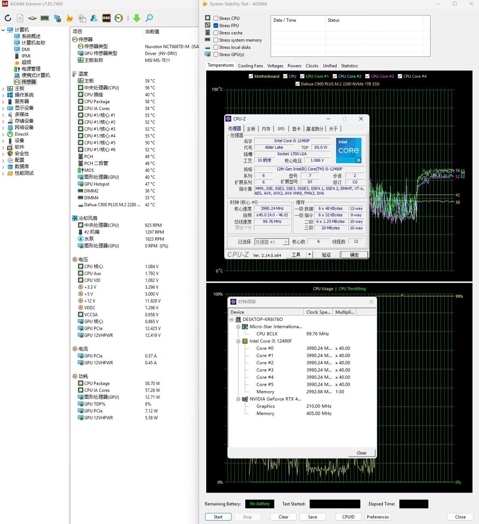
Task: Collapse Intel Core i5 12490F clock node
Action: (238, 341)
